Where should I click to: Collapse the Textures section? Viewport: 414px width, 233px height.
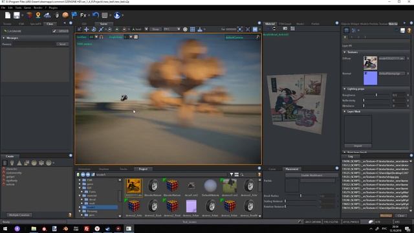click(x=345, y=52)
